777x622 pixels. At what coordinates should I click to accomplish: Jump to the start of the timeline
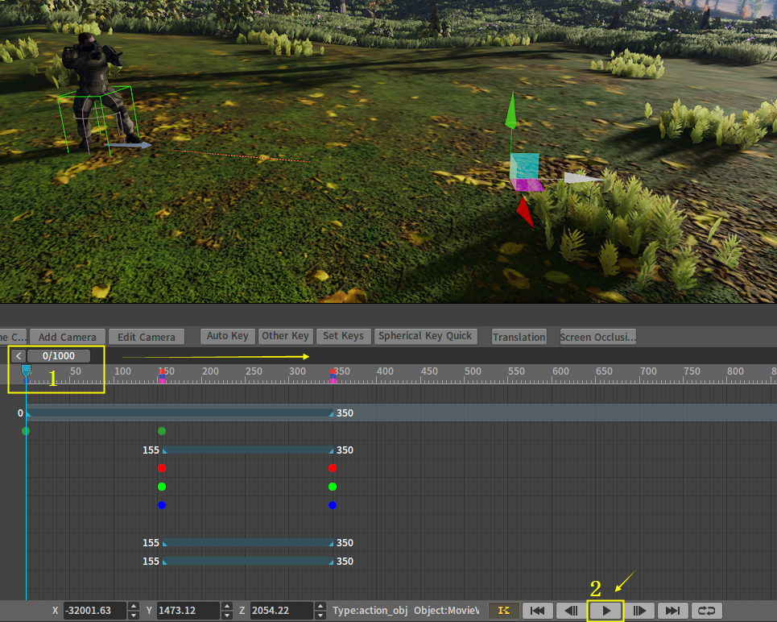[x=538, y=611]
